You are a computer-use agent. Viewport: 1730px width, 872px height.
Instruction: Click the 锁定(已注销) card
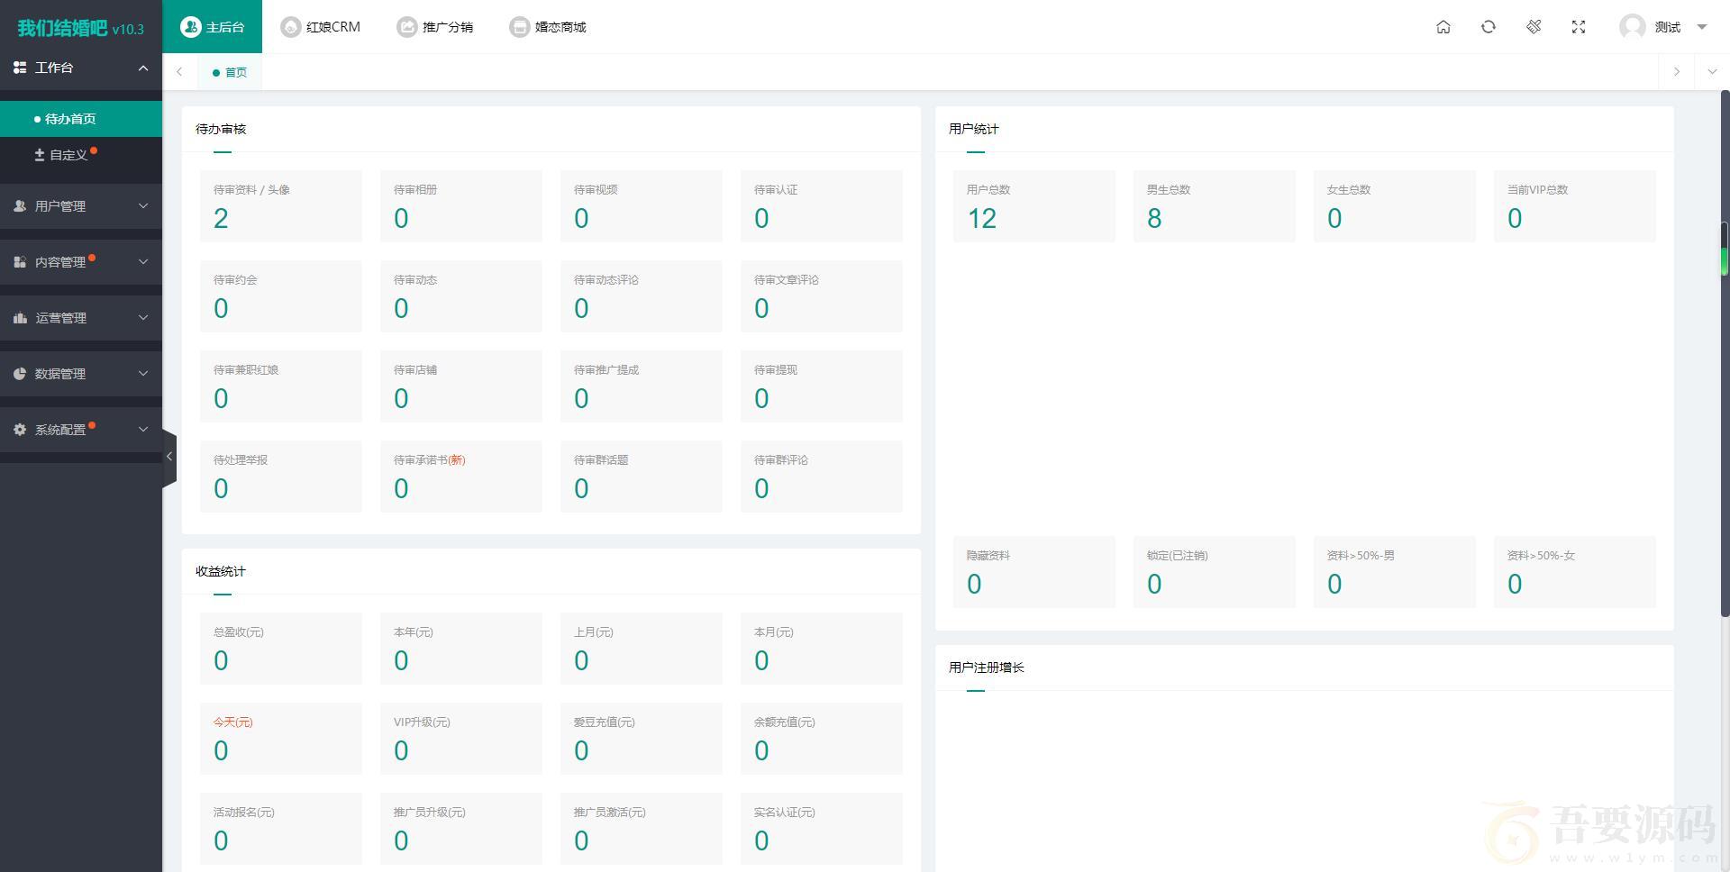coord(1215,572)
